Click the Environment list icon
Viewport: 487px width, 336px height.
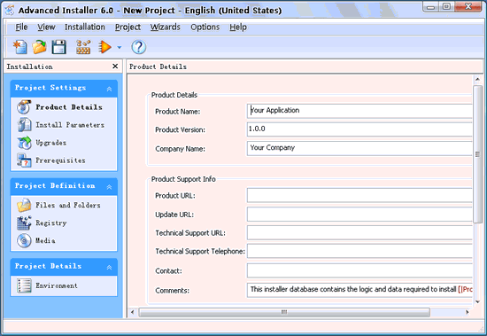tap(24, 285)
